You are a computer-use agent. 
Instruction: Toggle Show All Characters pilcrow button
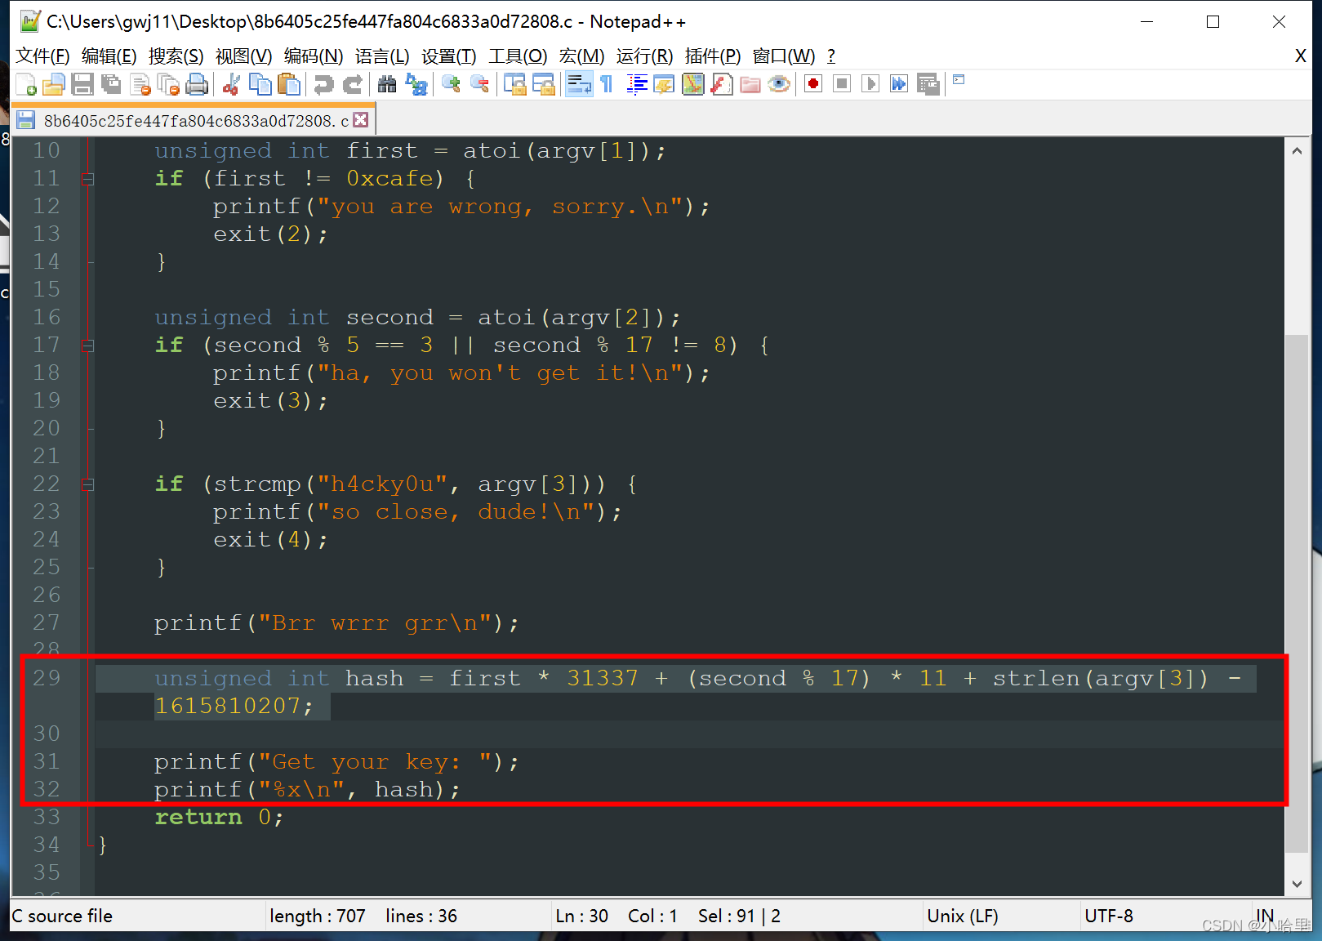click(x=607, y=84)
